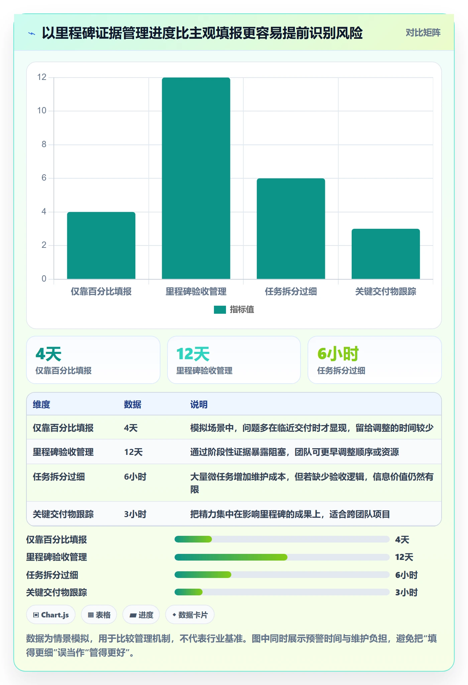
Task: Open the 6小时 stat card
Action: coord(375,360)
